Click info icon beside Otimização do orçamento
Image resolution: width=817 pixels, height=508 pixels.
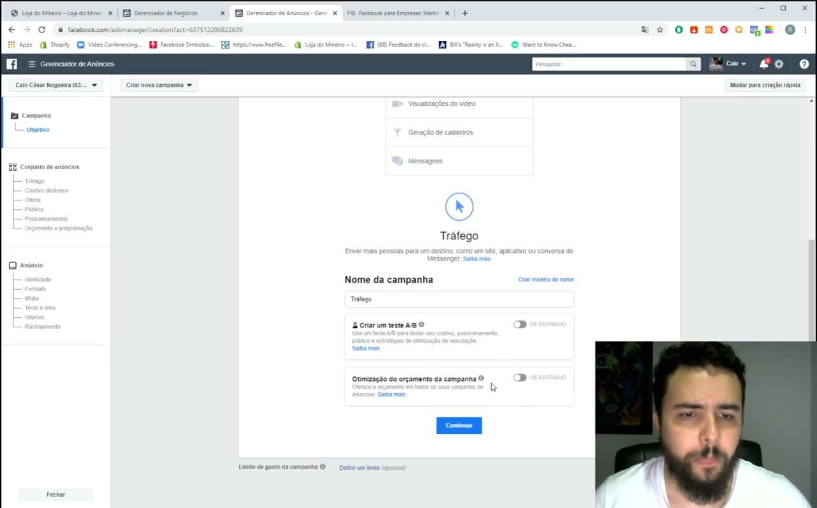(x=481, y=378)
